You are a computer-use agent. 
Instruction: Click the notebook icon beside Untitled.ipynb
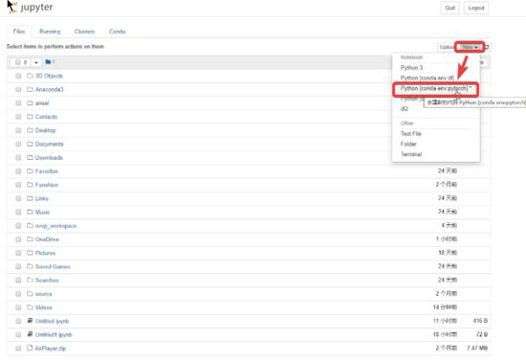[30, 321]
